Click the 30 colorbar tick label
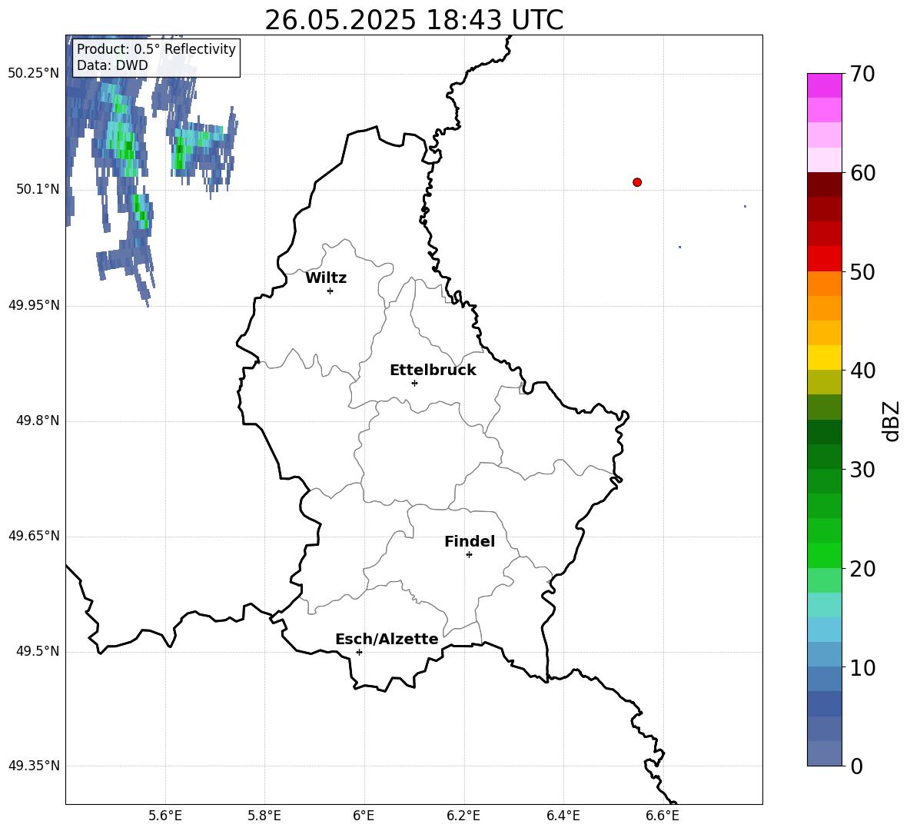910x831 pixels. point(862,470)
